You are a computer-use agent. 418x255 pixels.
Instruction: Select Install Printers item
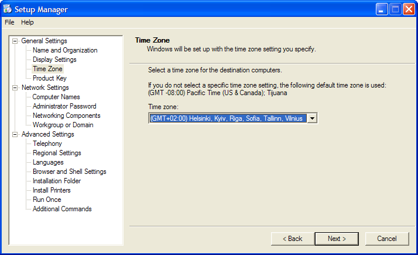point(52,190)
